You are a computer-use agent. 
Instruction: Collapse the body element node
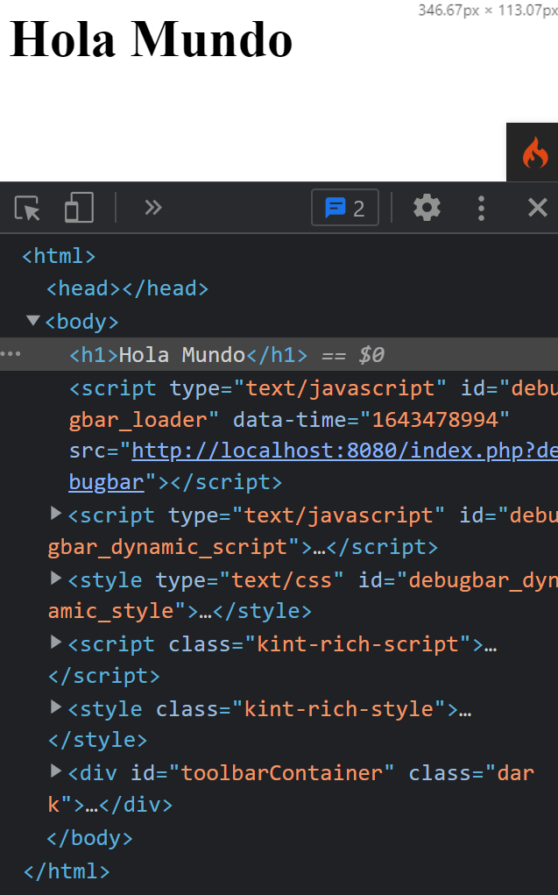33,321
